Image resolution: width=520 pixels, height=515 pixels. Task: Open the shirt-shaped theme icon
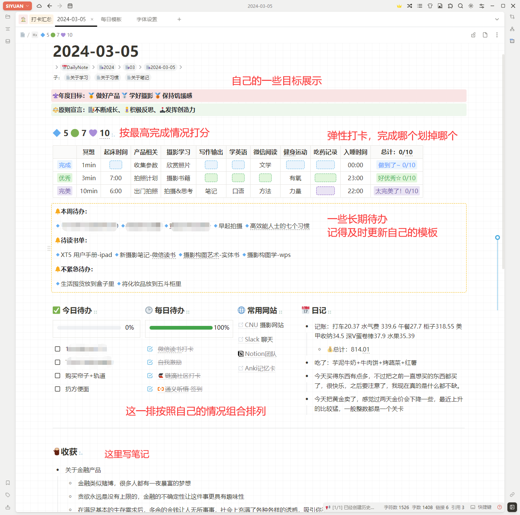(430, 6)
